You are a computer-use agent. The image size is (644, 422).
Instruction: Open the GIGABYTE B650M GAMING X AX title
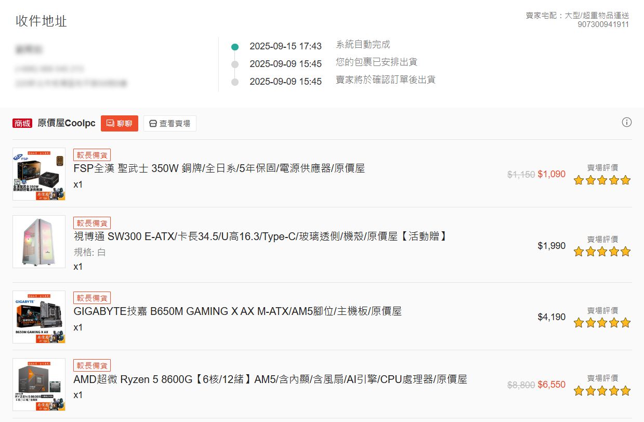(238, 311)
